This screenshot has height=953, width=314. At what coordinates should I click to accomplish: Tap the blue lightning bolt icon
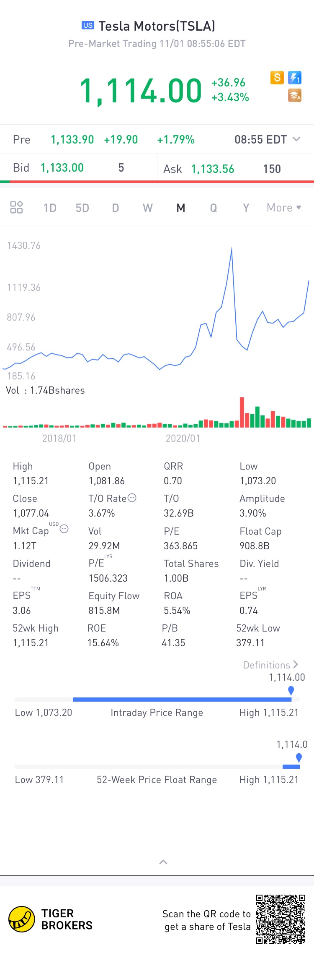point(295,78)
